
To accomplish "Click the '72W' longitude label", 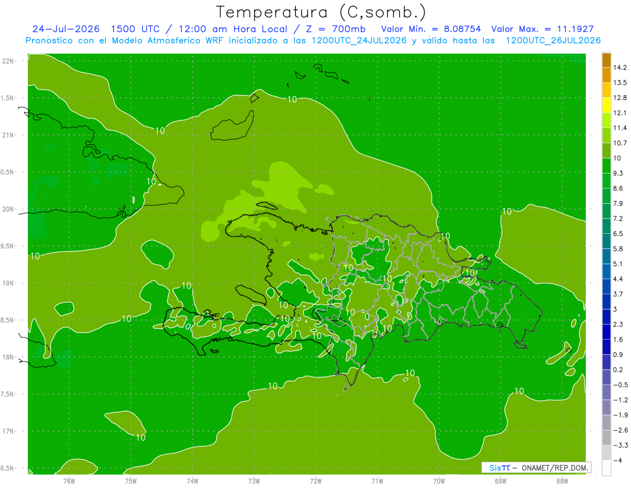I will [315, 481].
